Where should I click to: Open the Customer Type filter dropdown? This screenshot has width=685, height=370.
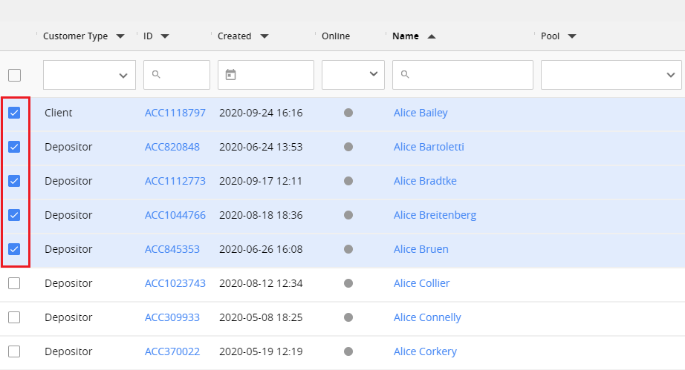point(89,75)
